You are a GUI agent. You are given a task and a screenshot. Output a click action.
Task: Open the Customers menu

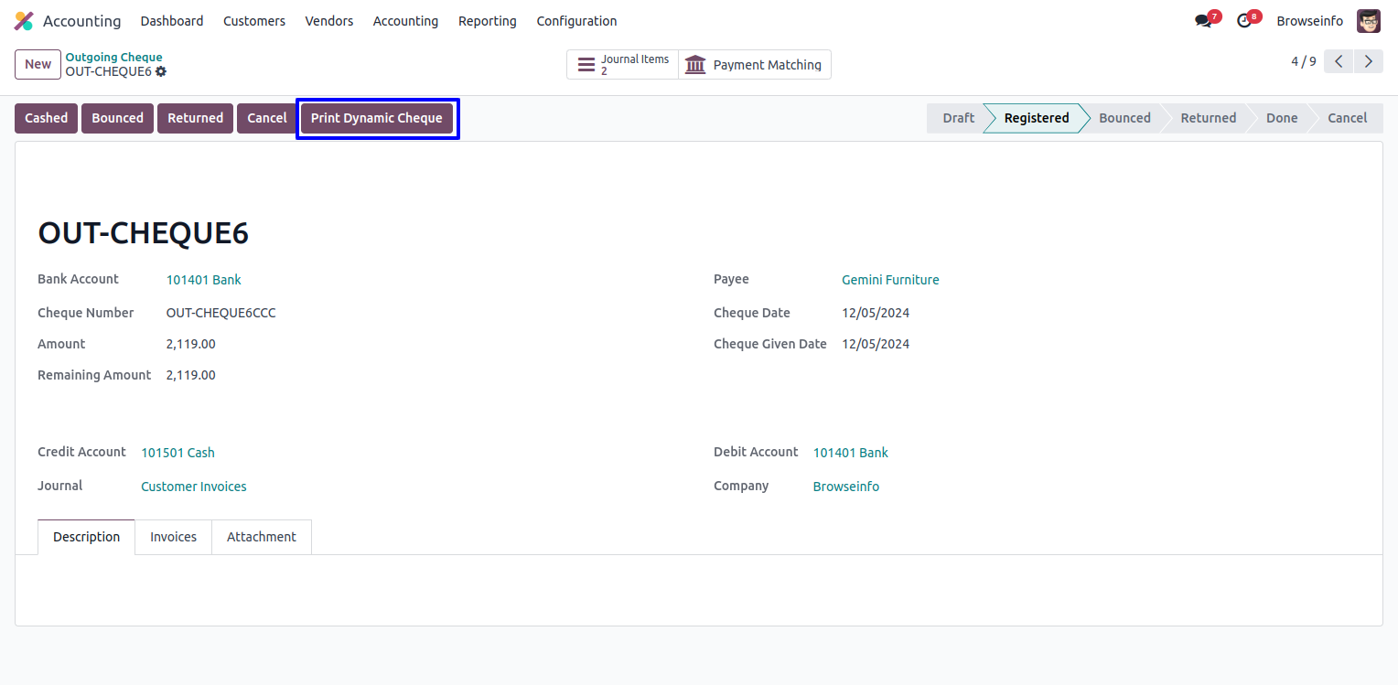(x=253, y=21)
